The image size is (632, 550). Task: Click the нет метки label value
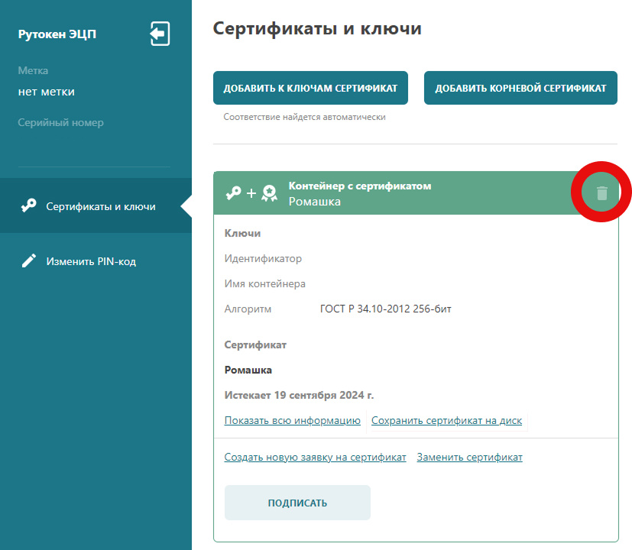tap(47, 92)
